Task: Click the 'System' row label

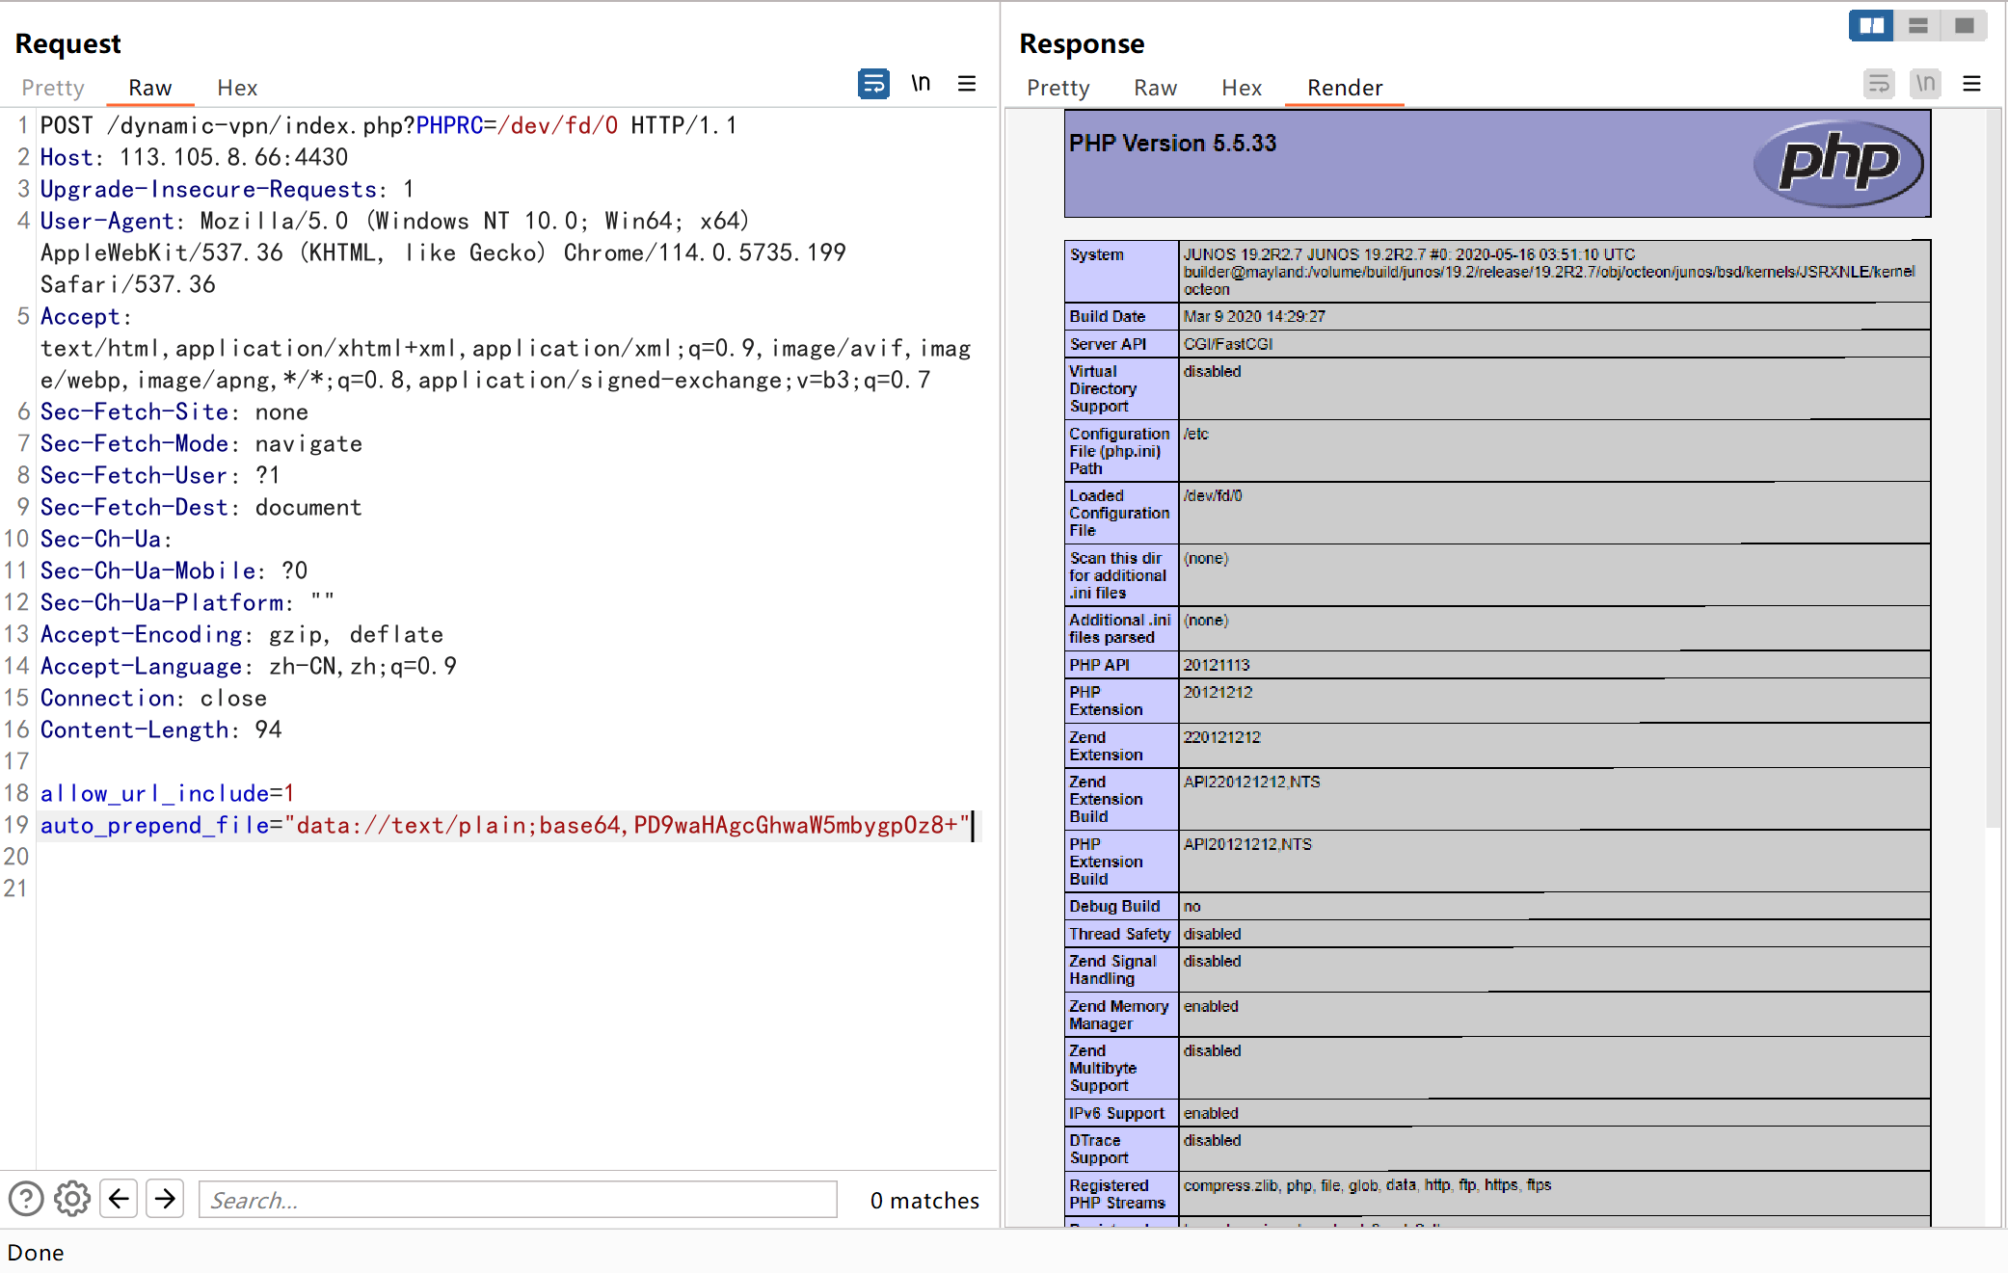Action: [1097, 254]
